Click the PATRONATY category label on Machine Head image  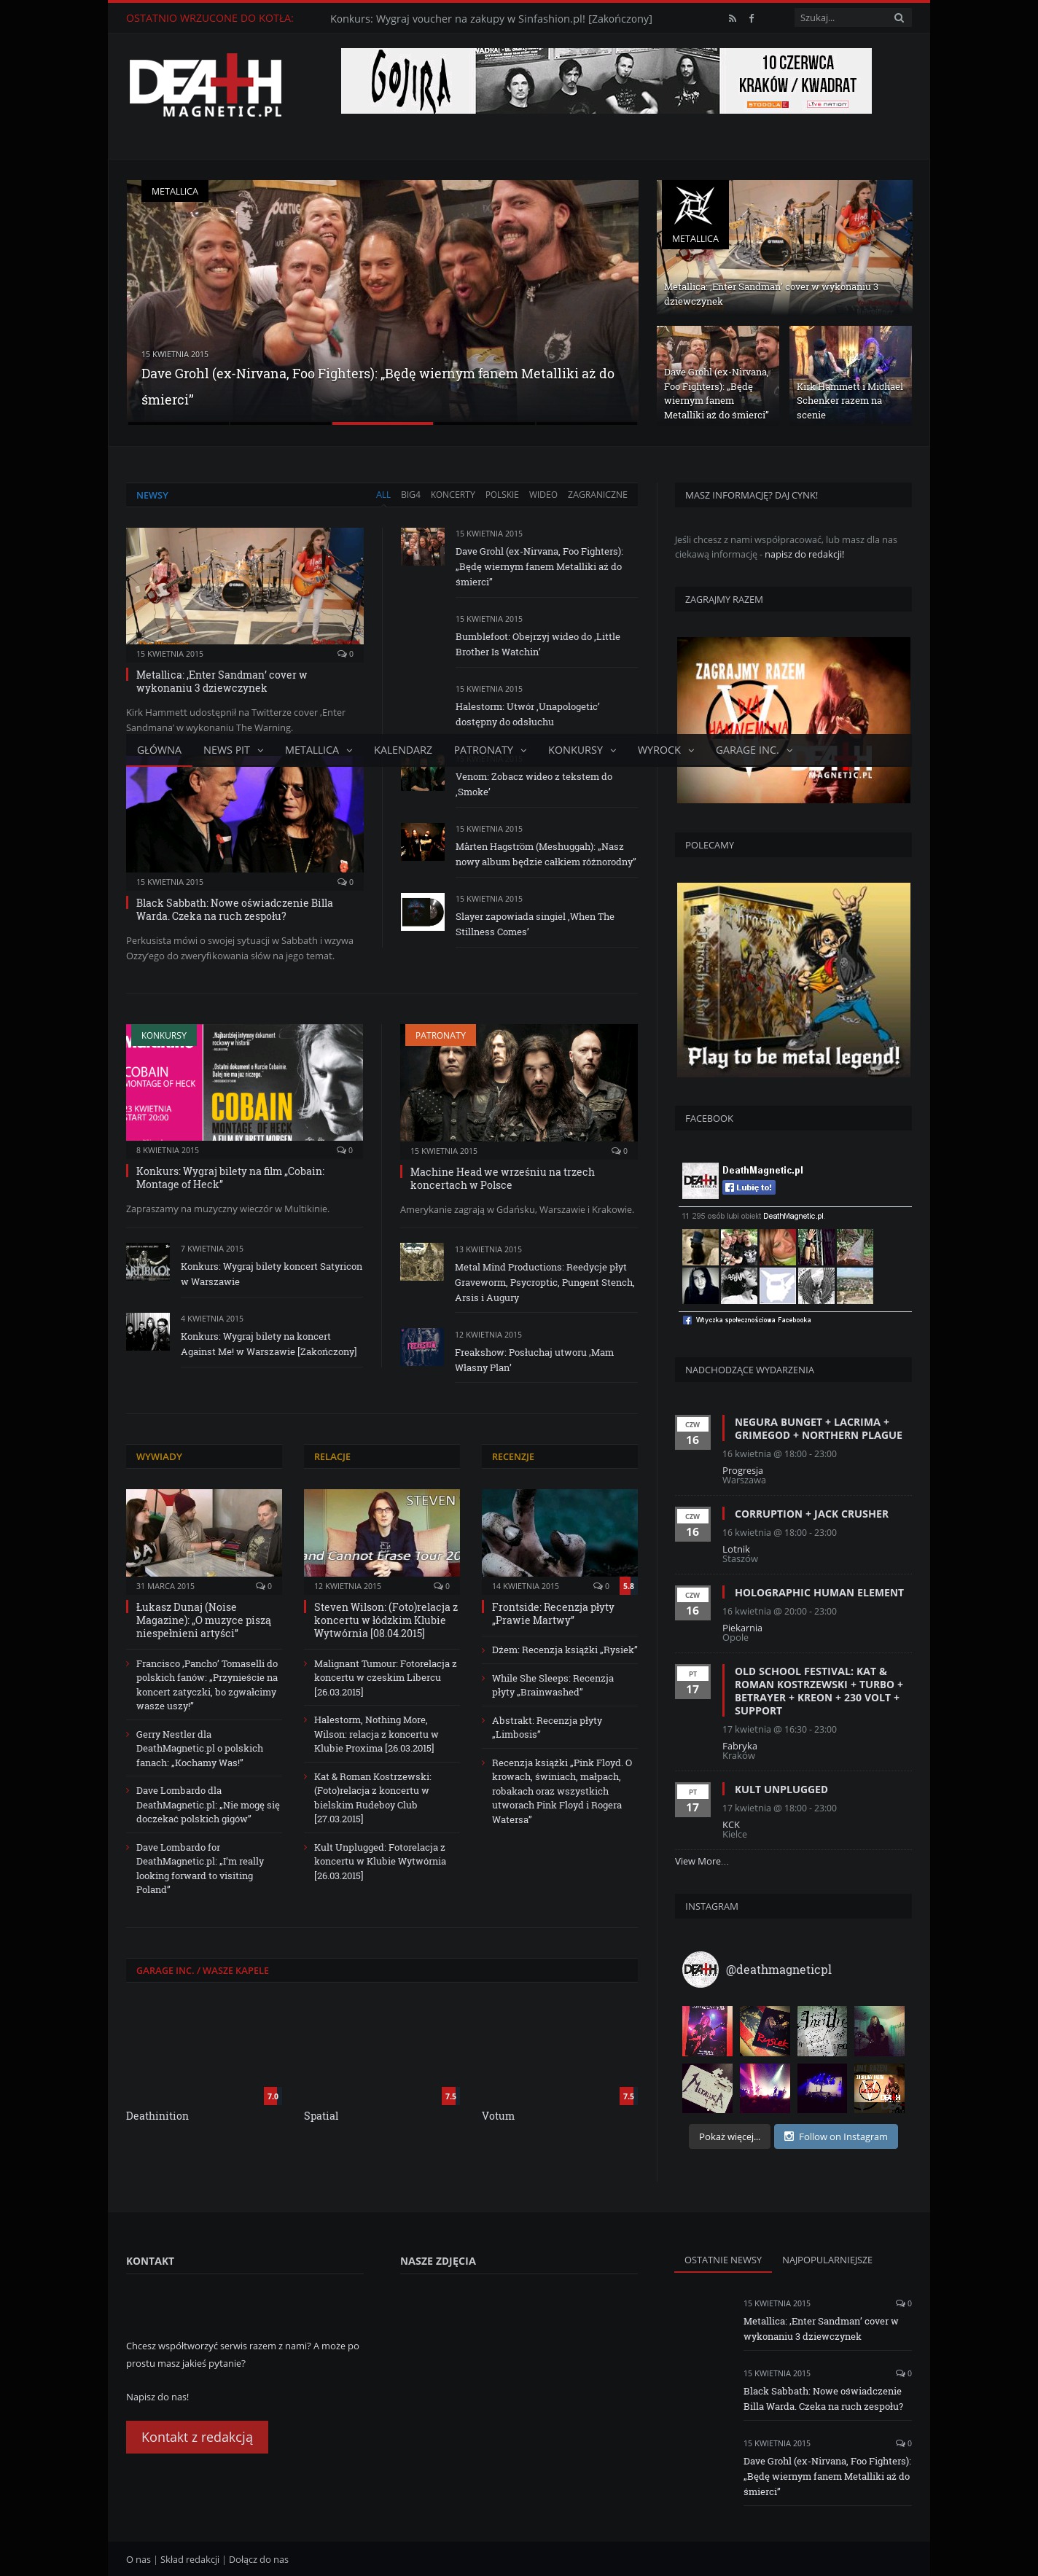tap(440, 1035)
